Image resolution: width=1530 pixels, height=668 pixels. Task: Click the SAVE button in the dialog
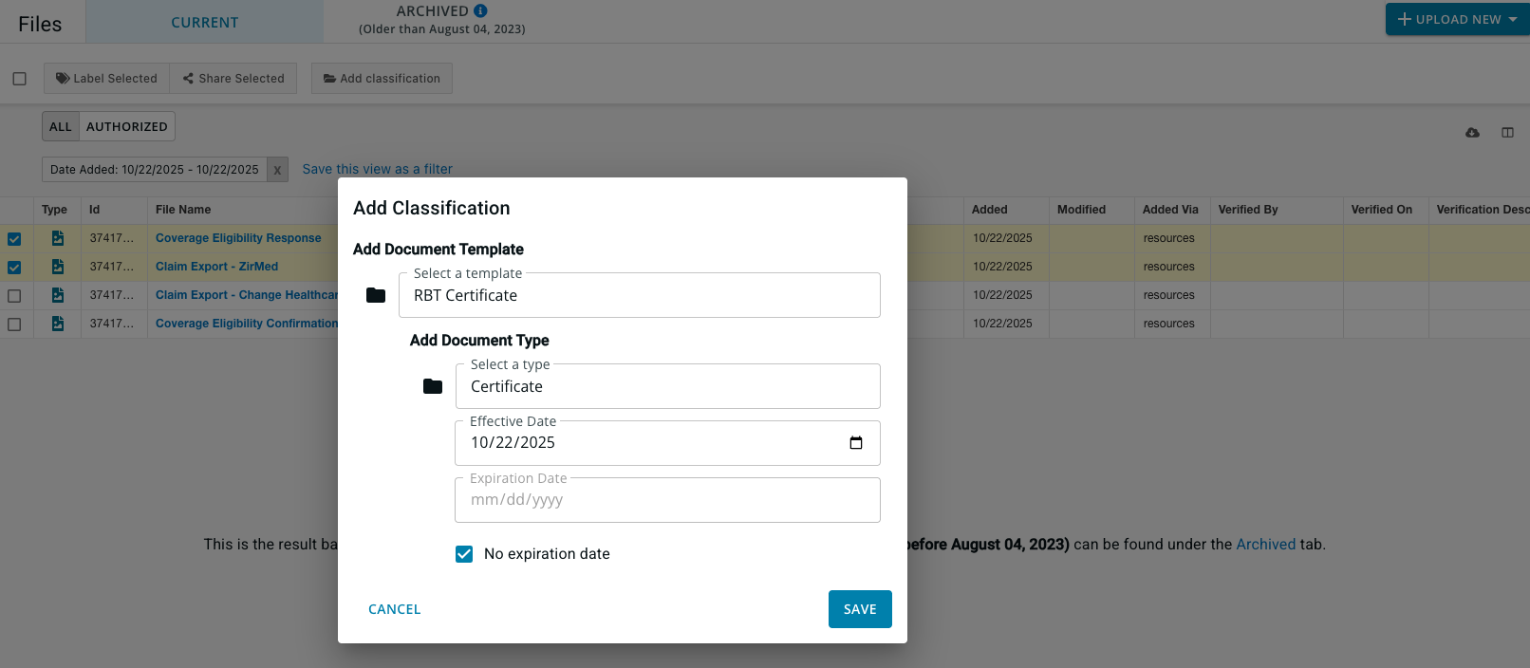860,609
